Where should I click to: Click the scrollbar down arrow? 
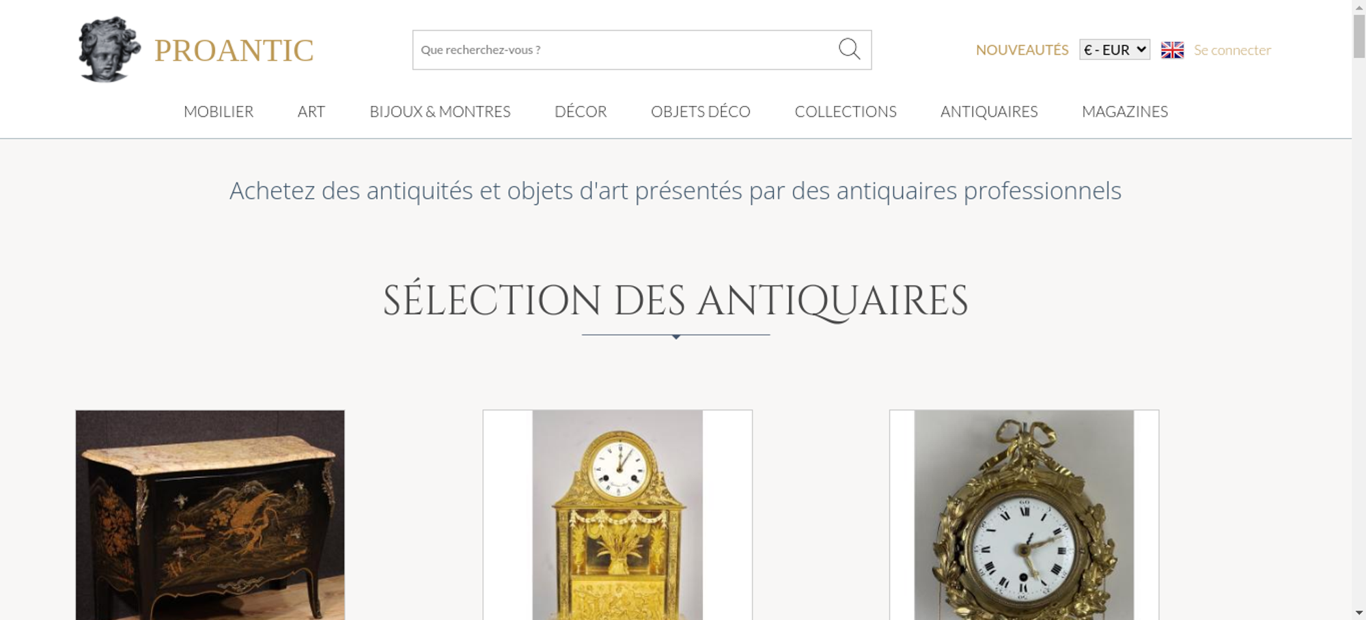1359,612
